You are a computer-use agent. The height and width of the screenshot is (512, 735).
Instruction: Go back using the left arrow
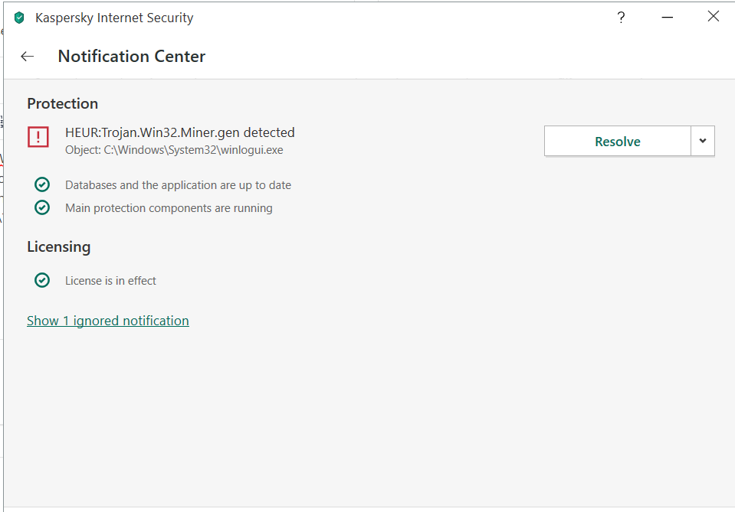click(x=28, y=57)
